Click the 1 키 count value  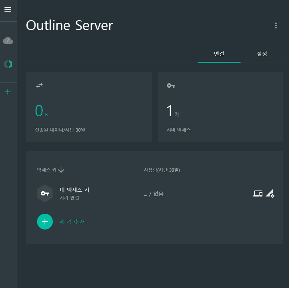(x=173, y=111)
